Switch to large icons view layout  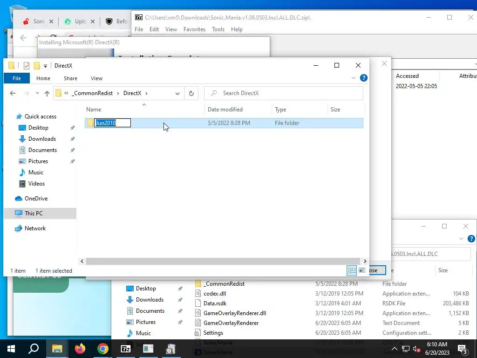pyautogui.click(x=361, y=270)
